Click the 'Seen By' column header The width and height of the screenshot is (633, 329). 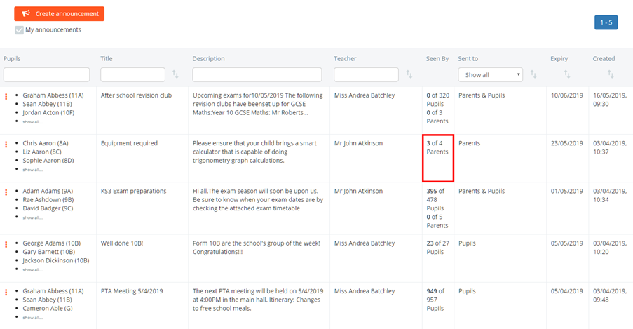[437, 59]
